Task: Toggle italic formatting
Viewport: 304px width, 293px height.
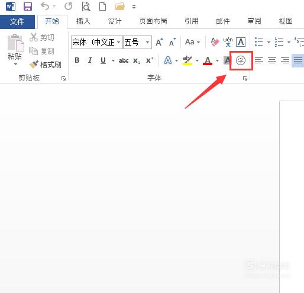Action: [90, 60]
